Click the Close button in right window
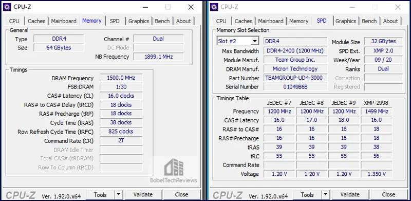 click(x=389, y=194)
